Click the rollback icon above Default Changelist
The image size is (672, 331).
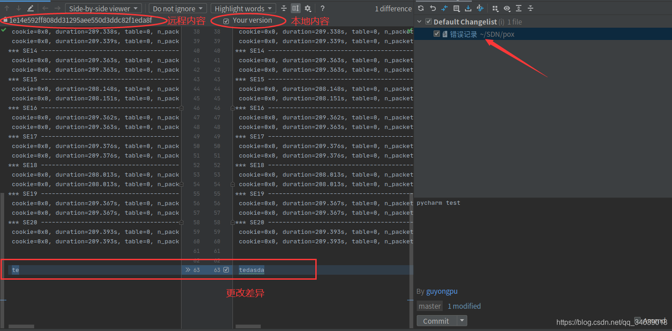(x=433, y=8)
